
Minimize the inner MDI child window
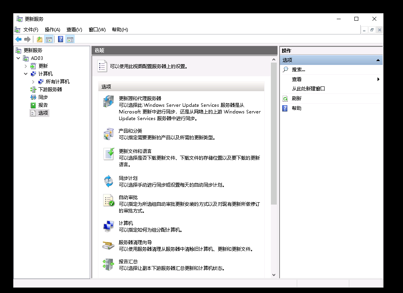click(x=364, y=30)
